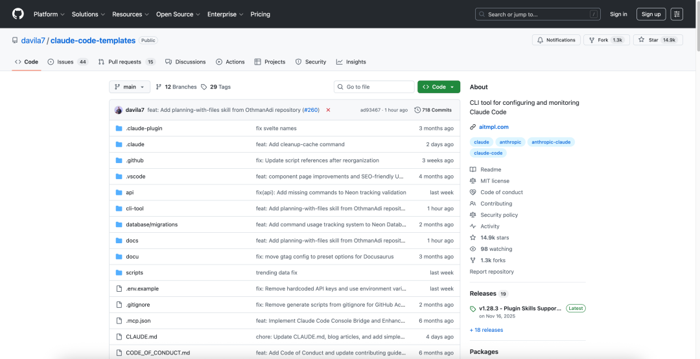Click the Notifications bell button
This screenshot has height=359, width=700.
point(556,40)
